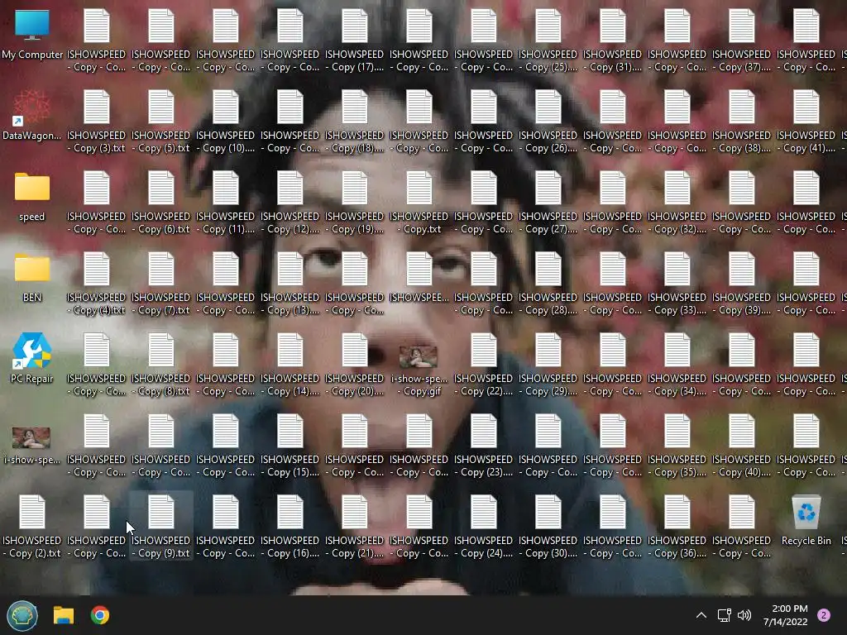This screenshot has width=847, height=635.
Task: Open File Explorer from the taskbar
Action: coord(63,615)
